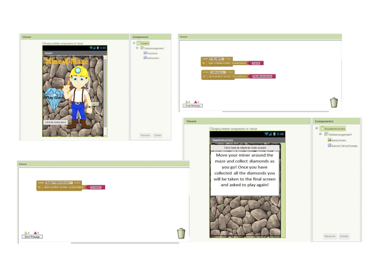
Task: Click Delete button in ReadInstructions Components panel
Action: pos(344,236)
